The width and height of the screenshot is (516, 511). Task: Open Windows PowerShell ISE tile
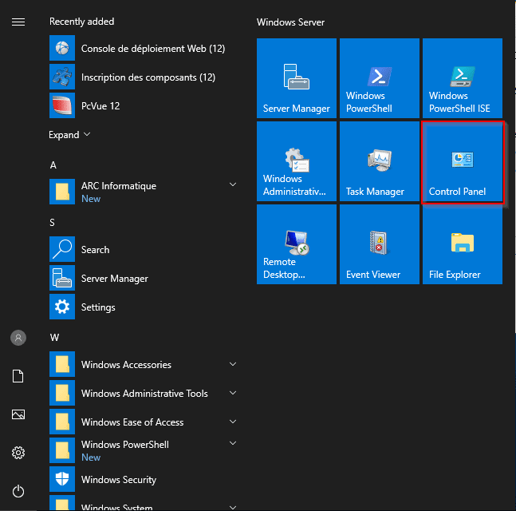pos(463,78)
